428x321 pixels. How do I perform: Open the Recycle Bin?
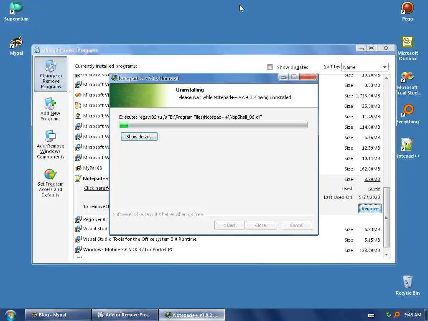coord(408,285)
